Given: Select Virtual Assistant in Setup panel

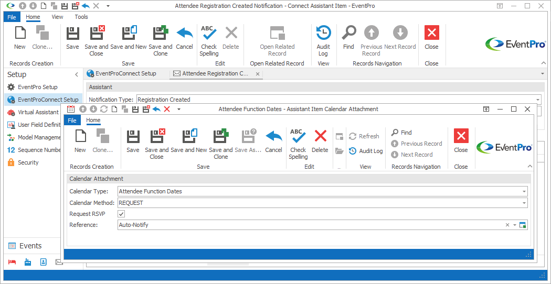Looking at the screenshot, I should click(33, 112).
